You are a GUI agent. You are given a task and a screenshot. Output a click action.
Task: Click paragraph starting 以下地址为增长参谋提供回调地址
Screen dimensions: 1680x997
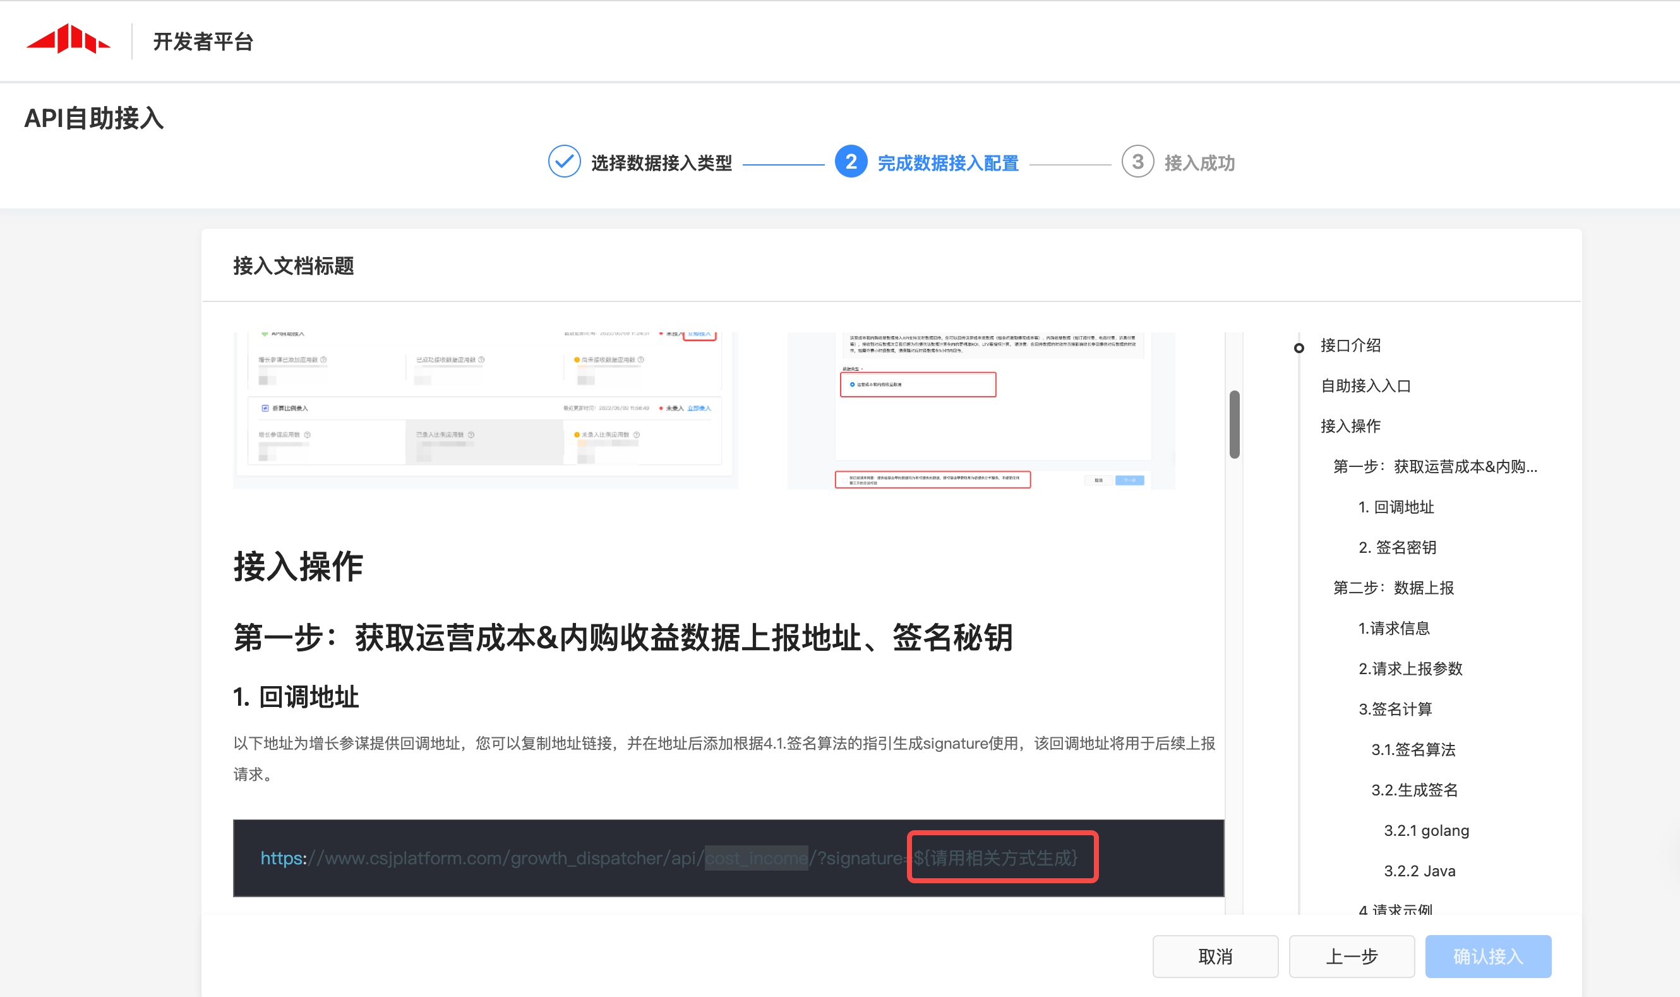(724, 759)
